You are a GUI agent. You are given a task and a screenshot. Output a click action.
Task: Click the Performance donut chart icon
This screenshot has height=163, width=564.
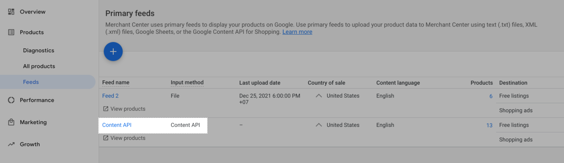pyautogui.click(x=11, y=100)
